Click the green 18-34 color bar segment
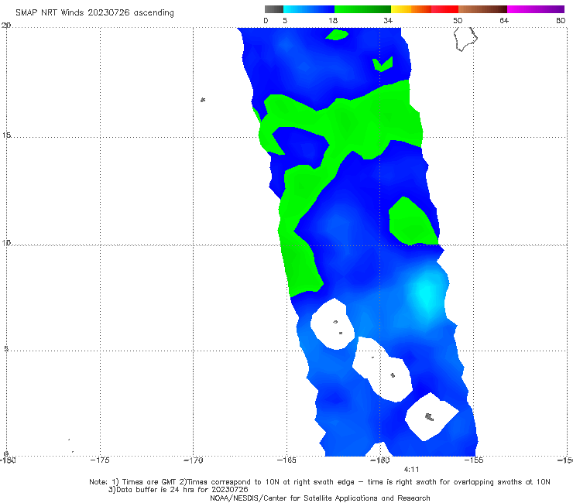 [x=362, y=9]
